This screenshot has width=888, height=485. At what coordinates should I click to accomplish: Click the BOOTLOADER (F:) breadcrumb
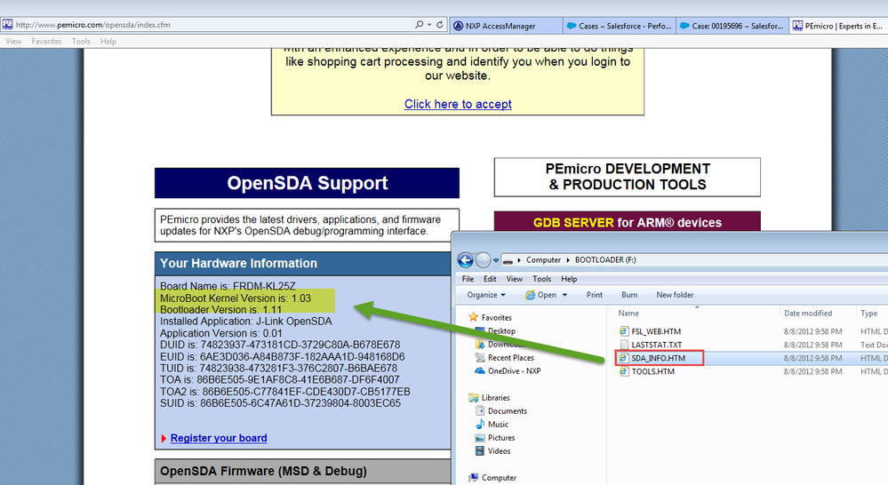point(605,260)
